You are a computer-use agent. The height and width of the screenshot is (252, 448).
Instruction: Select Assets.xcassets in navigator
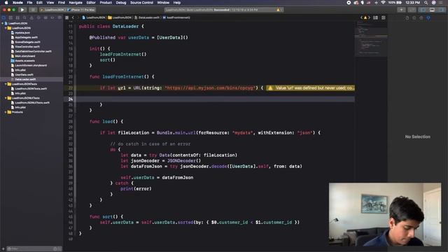tap(24, 61)
